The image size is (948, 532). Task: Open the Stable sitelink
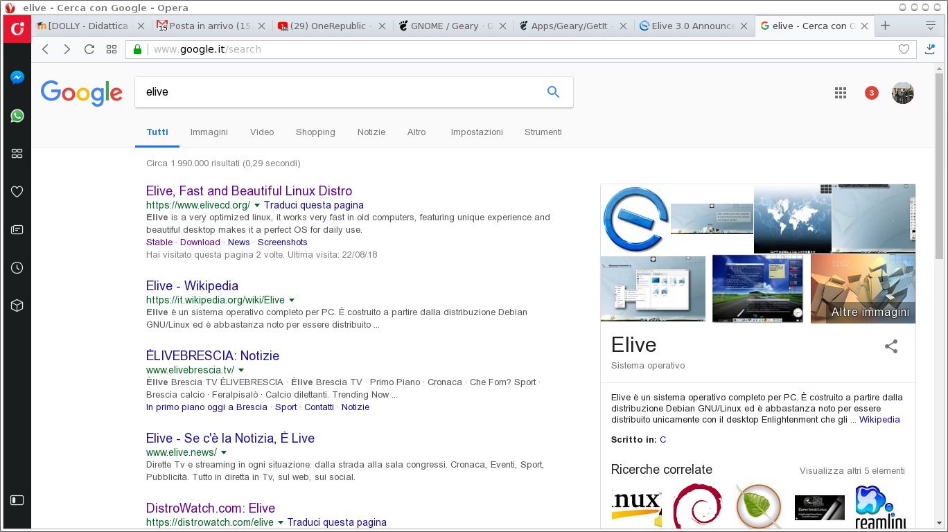tap(159, 242)
